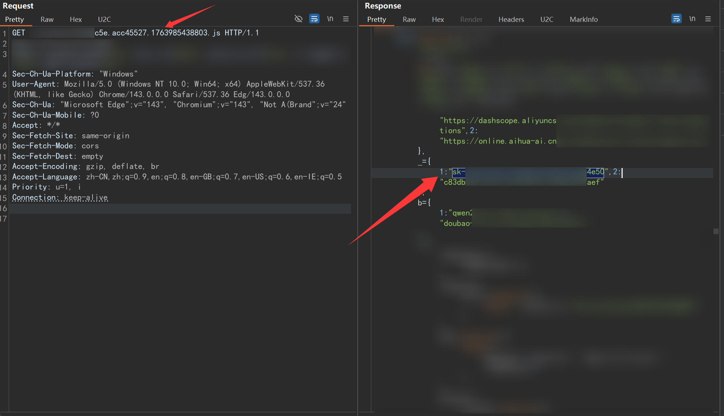This screenshot has width=724, height=416.
Task: Switch Request view to Hex tab
Action: coord(76,19)
